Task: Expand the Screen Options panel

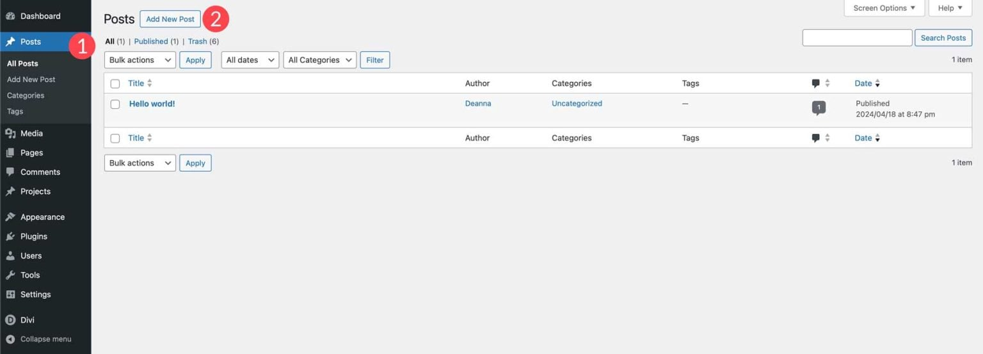Action: click(x=884, y=8)
